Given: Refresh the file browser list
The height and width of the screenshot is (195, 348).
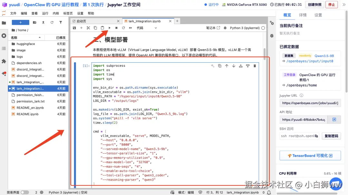Looking at the screenshot, I should [x=52, y=22].
